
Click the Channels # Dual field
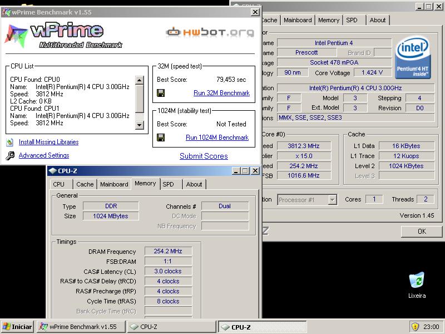(225, 206)
